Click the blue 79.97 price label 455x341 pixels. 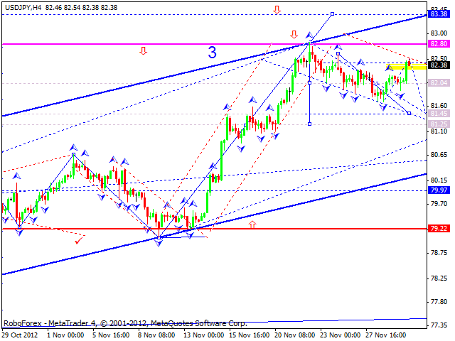coord(438,190)
